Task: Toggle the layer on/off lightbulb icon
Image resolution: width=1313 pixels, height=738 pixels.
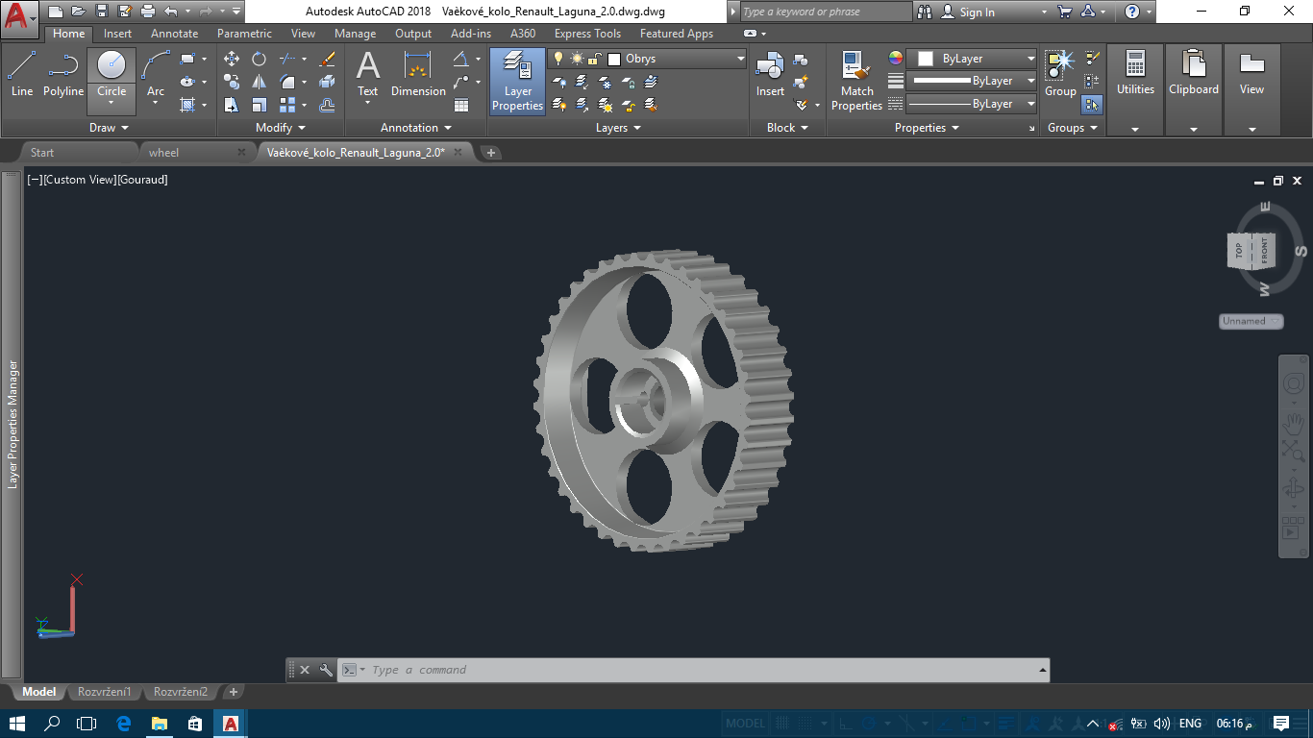Action: coord(557,59)
